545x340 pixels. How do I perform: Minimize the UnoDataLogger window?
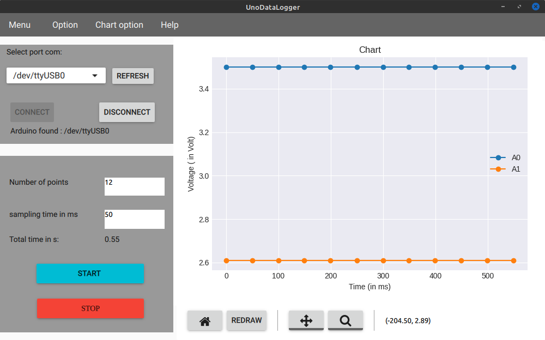(x=503, y=7)
